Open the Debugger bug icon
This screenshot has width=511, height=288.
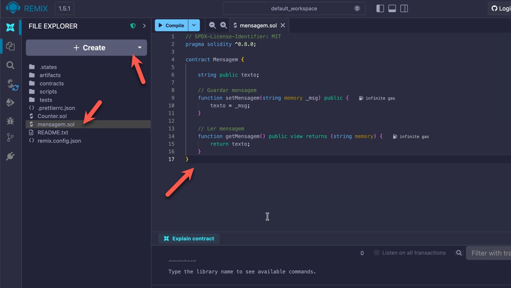click(x=10, y=121)
